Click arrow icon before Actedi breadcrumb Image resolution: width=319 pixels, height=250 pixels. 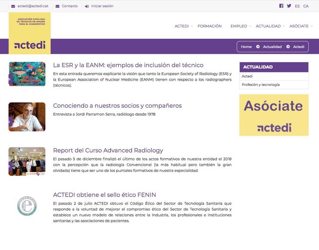click(288, 47)
